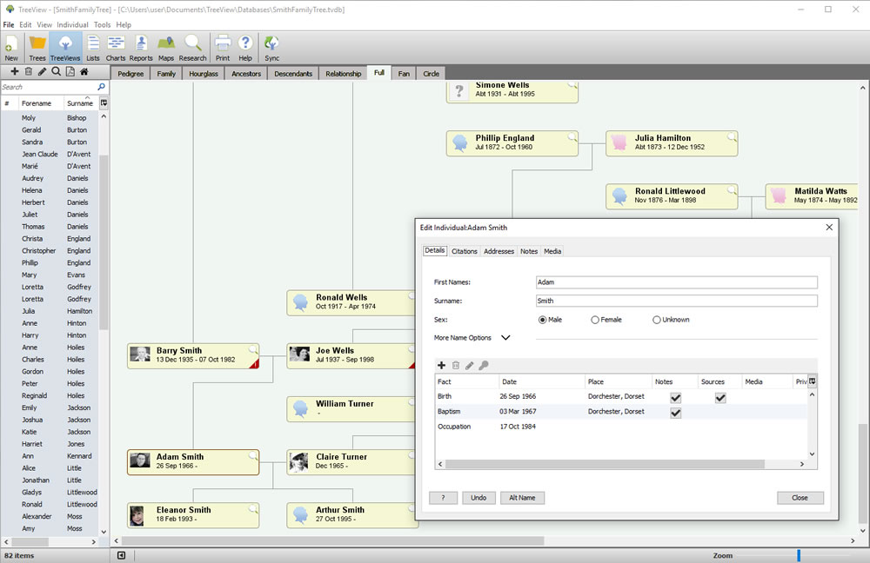Screen dimensions: 870x563
Task: Open column chooser in facts table header
Action: click(813, 381)
